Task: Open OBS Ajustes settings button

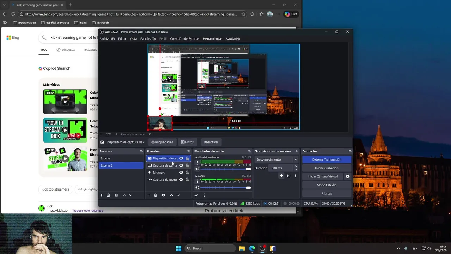Action: (x=327, y=193)
